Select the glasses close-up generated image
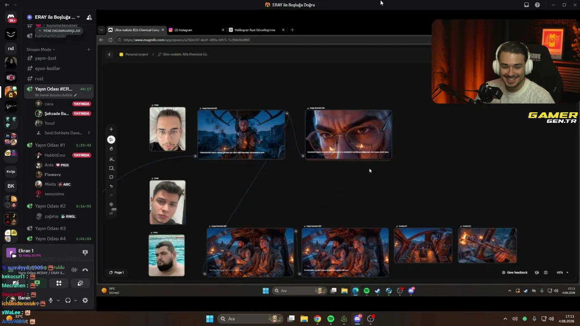The width and height of the screenshot is (580, 326). 348,134
